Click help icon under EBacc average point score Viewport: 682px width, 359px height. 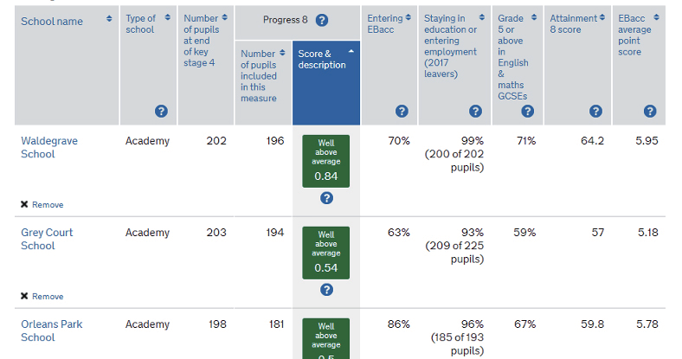pyautogui.click(x=650, y=112)
